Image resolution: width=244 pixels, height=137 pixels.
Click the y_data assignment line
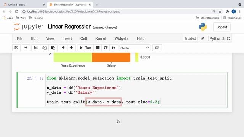72,92
